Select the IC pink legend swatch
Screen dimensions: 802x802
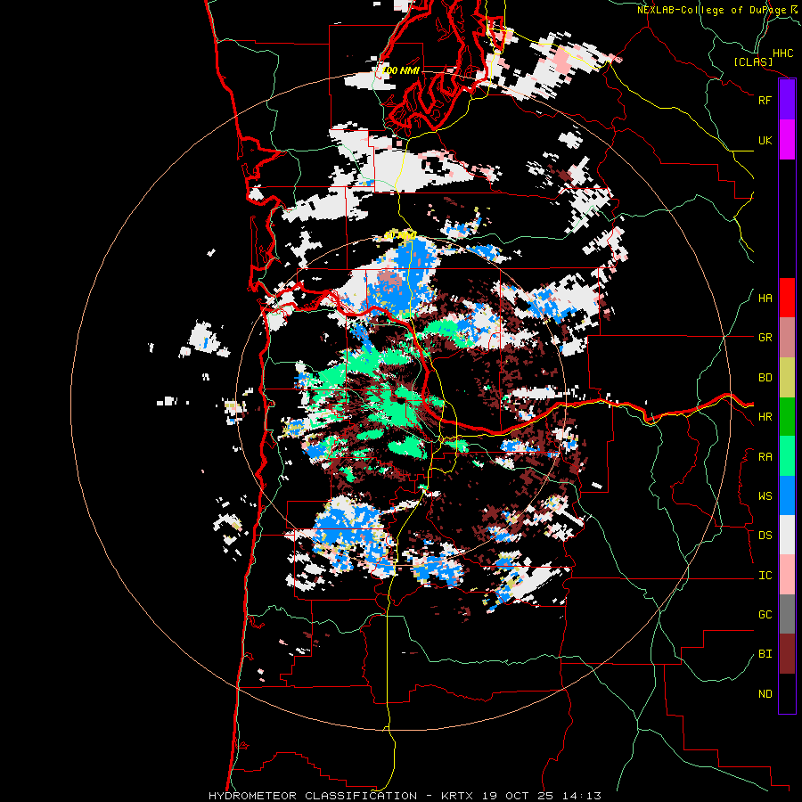(x=787, y=575)
